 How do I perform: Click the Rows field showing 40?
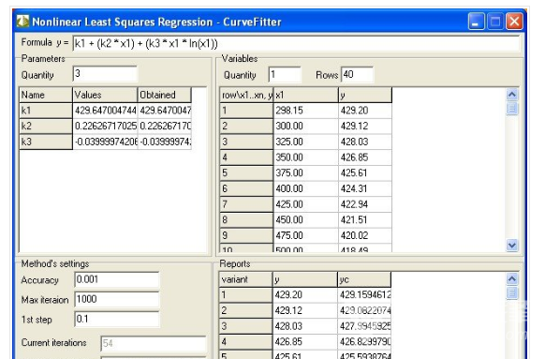[358, 74]
